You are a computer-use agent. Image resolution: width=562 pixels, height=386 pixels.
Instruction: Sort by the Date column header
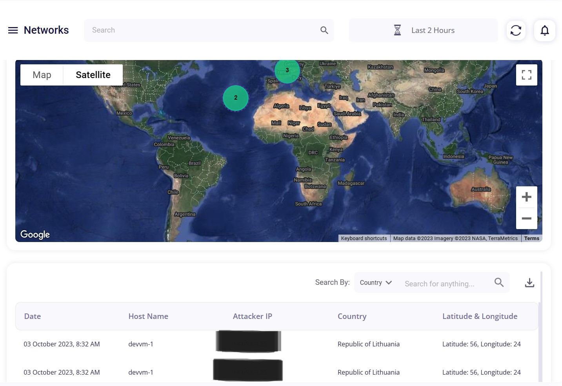[33, 316]
